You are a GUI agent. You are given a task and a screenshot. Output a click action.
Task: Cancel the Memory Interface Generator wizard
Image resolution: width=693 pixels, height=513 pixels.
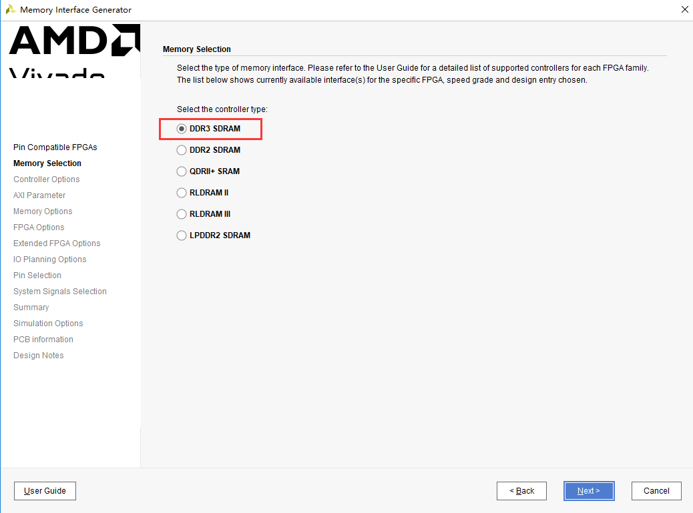coord(656,491)
